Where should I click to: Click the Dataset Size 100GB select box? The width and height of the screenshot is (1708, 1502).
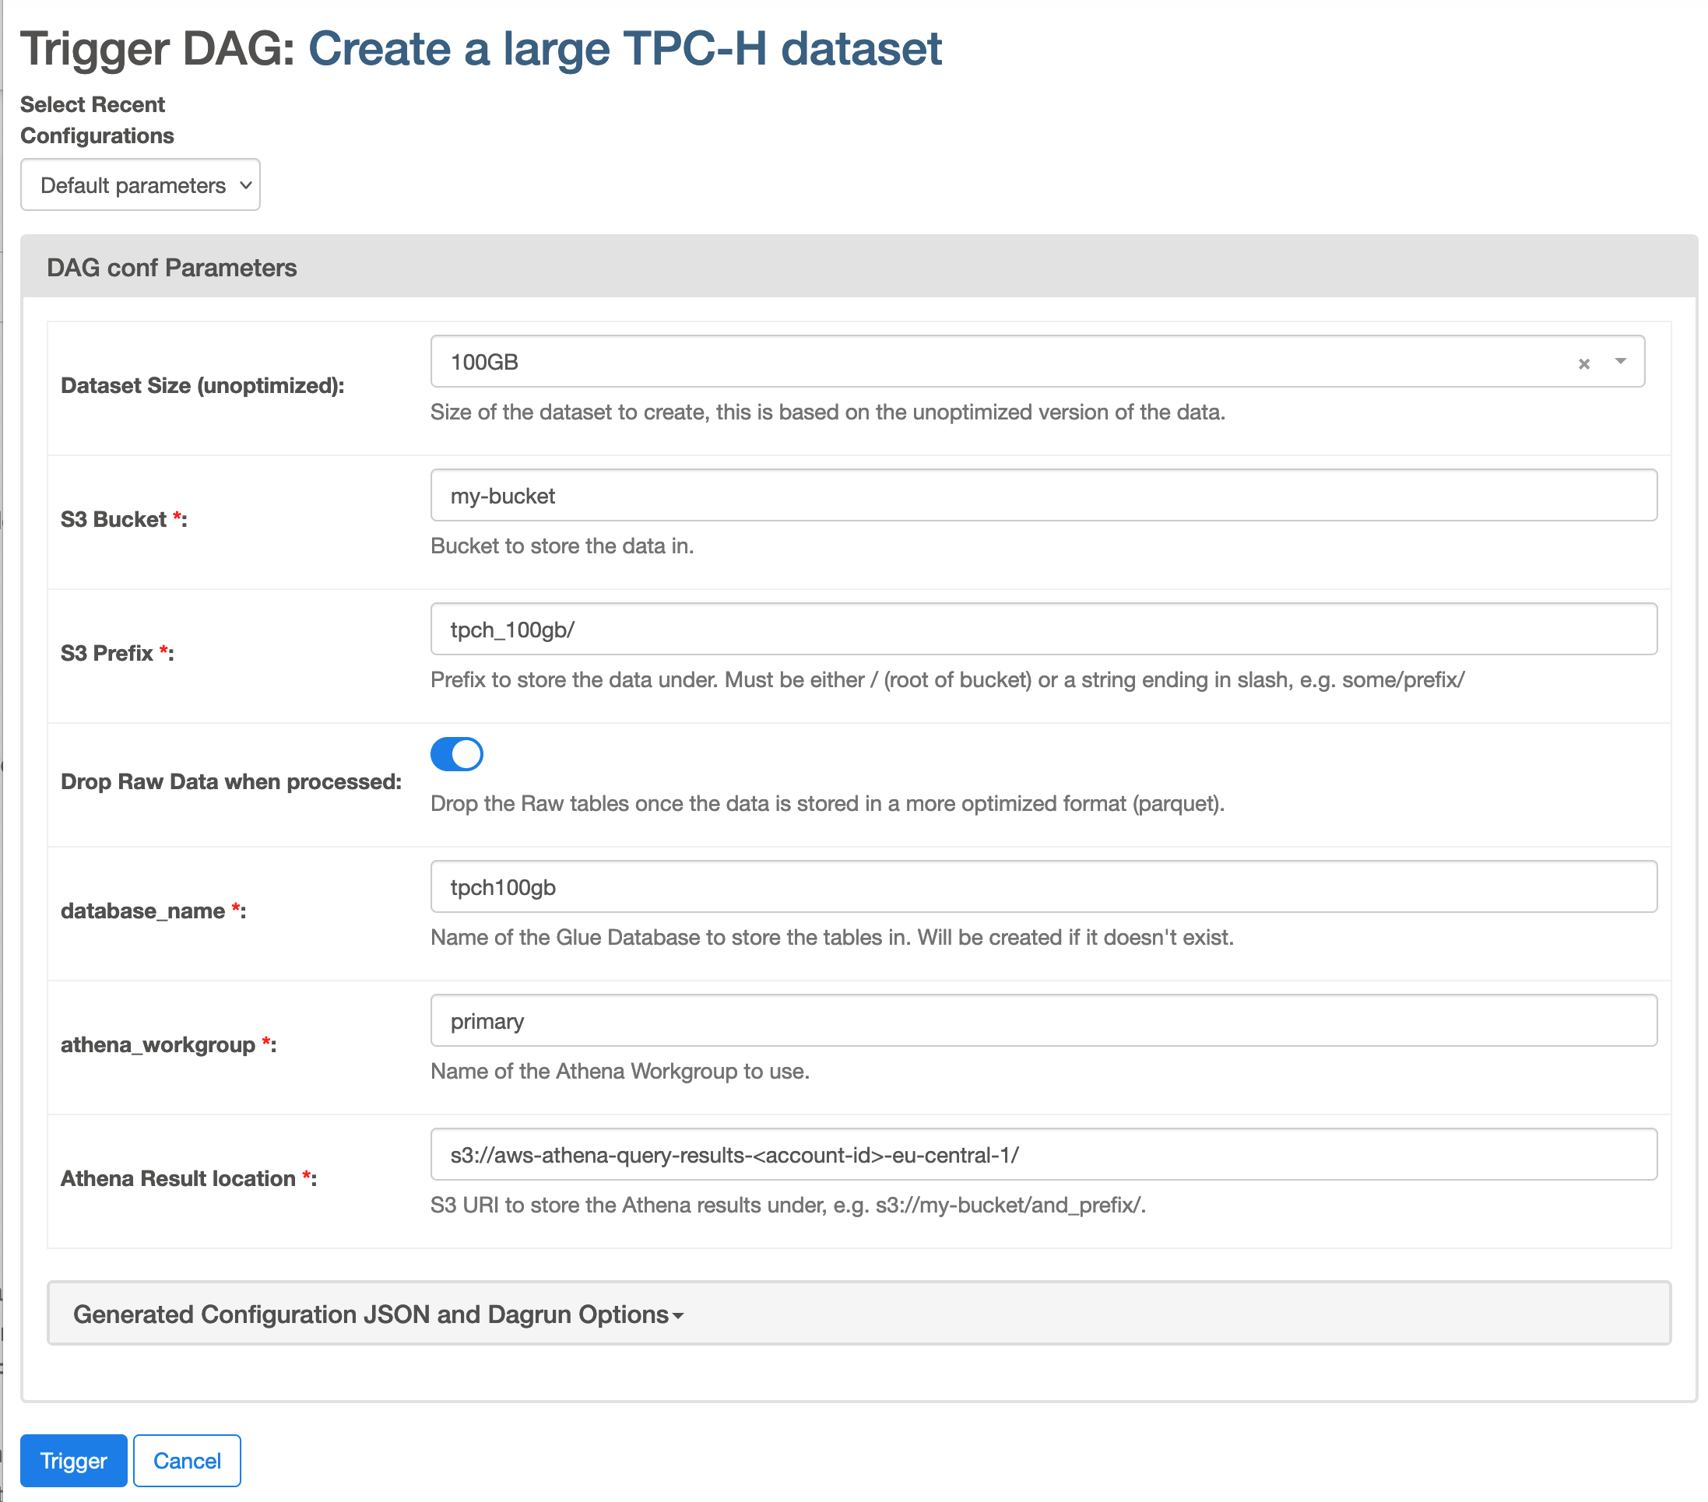pyautogui.click(x=1038, y=362)
